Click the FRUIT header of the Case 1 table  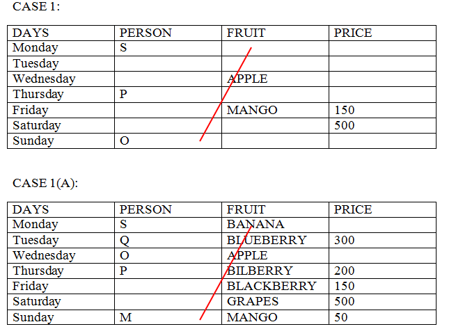pos(246,33)
